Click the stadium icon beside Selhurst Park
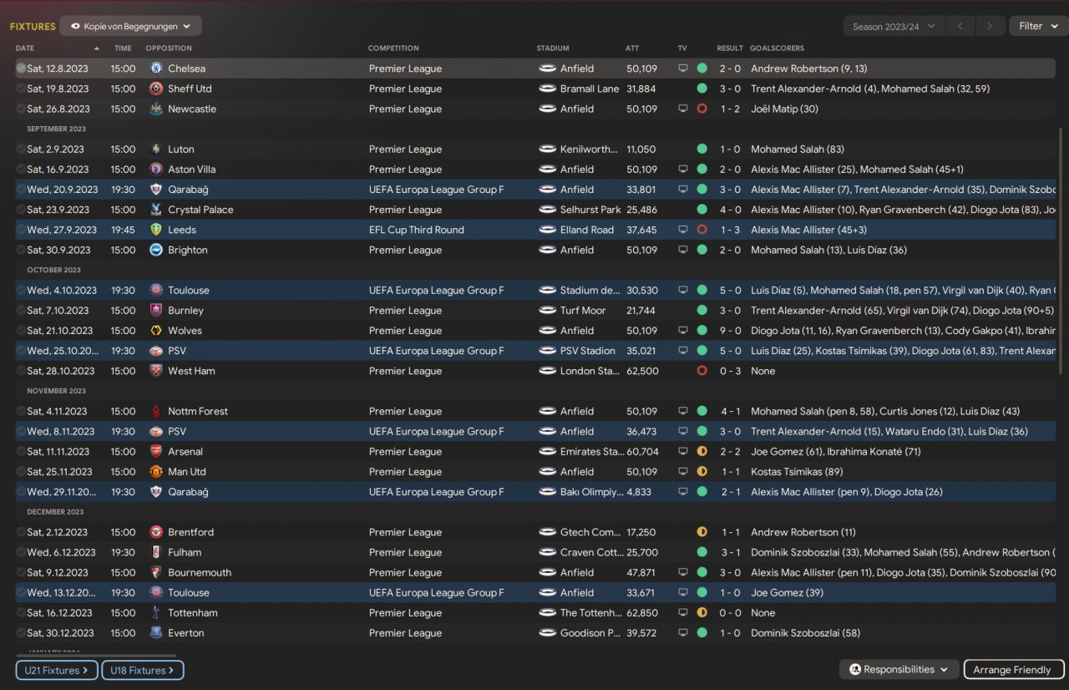 [548, 210]
